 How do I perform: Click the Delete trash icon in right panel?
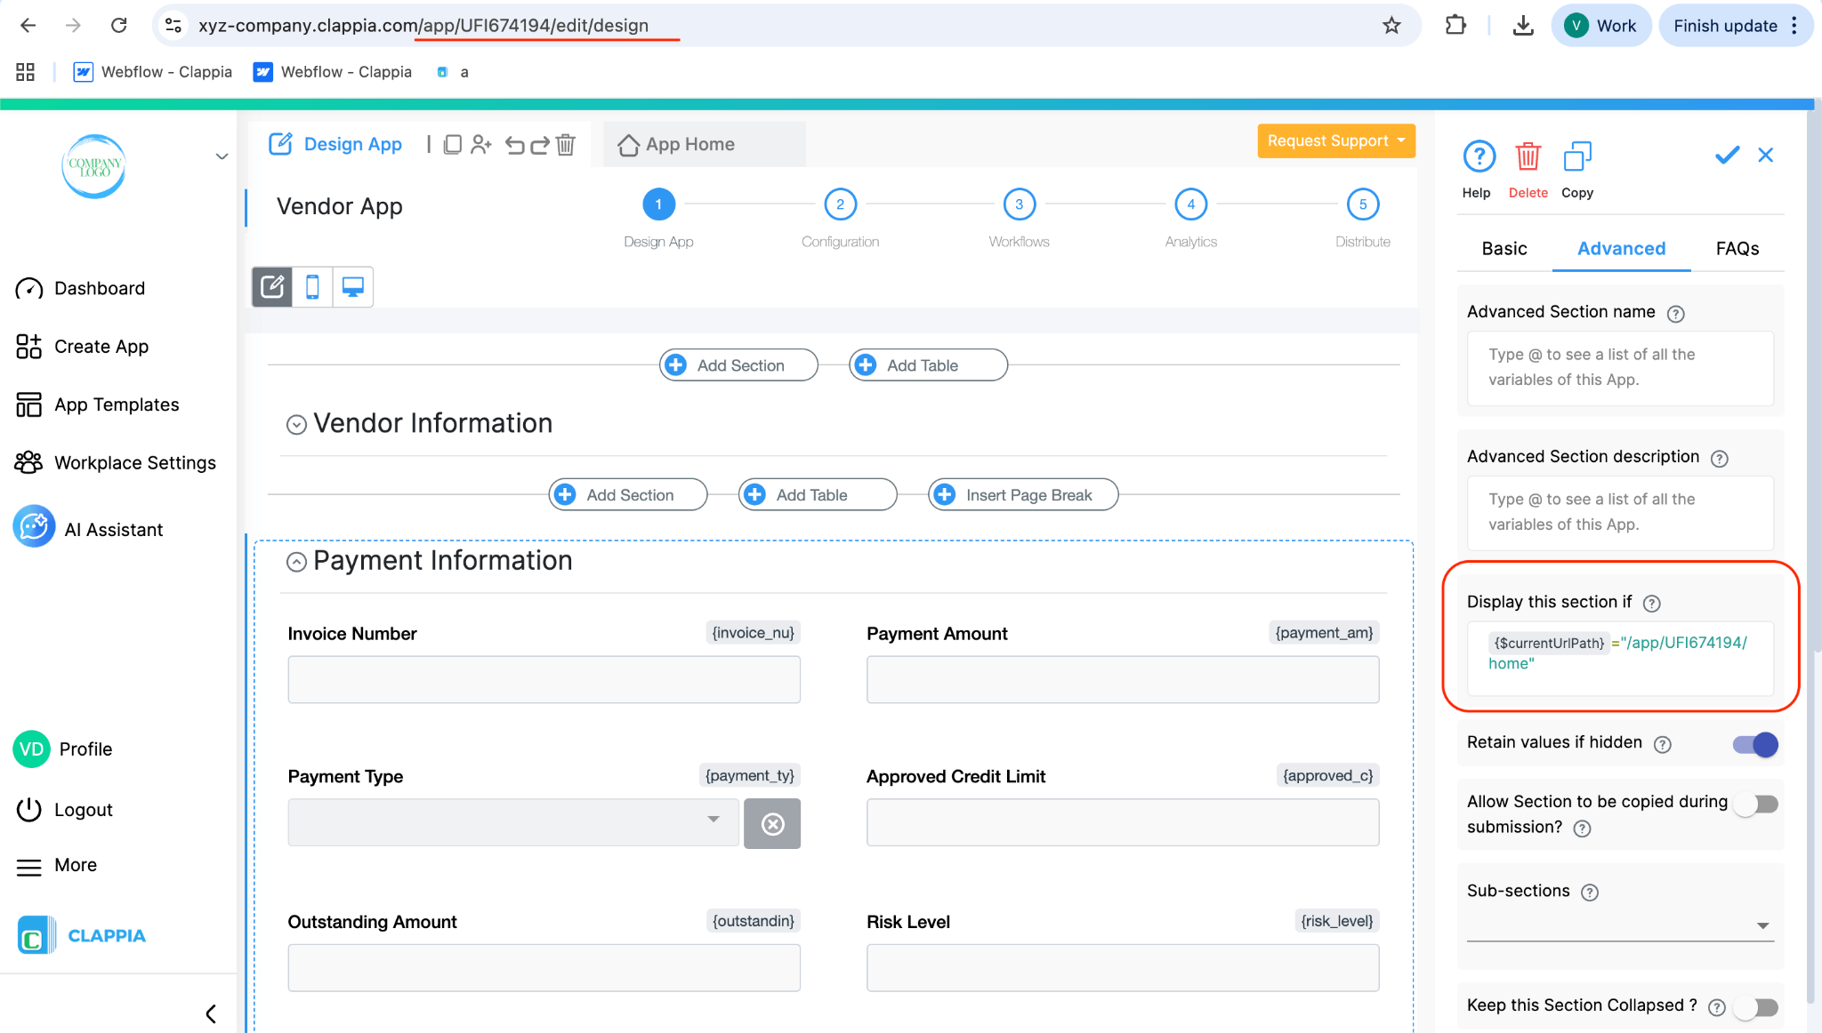1528,157
